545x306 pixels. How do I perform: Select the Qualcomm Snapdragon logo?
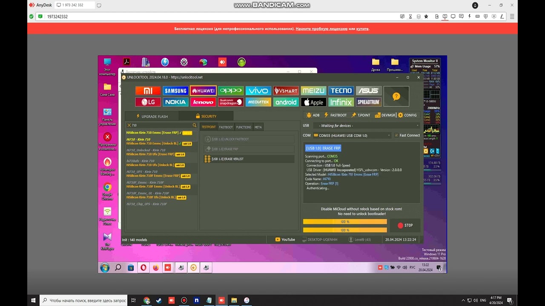(x=231, y=102)
